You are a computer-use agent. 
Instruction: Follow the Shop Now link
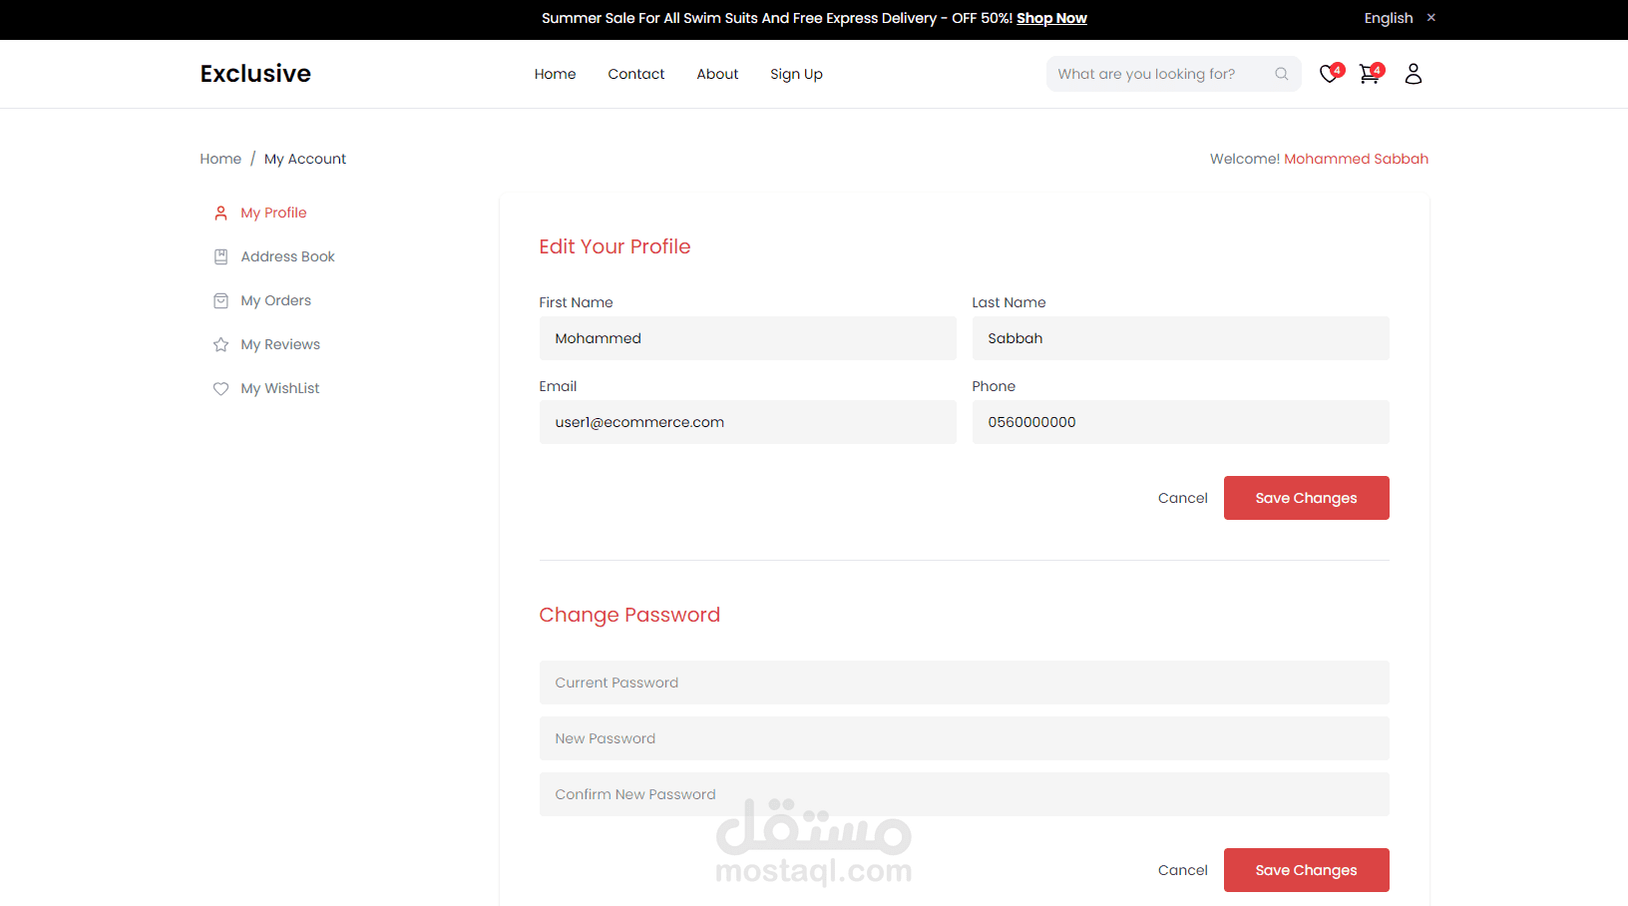(x=1051, y=18)
